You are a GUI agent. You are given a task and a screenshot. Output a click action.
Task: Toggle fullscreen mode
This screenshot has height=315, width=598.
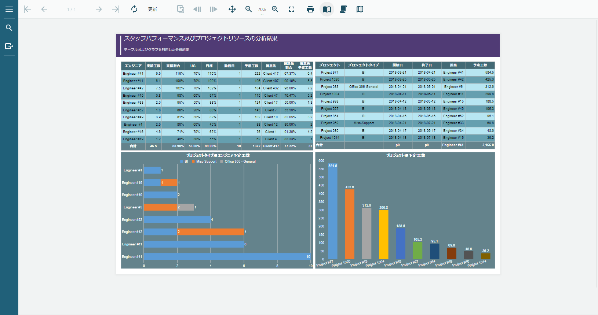pos(292,9)
